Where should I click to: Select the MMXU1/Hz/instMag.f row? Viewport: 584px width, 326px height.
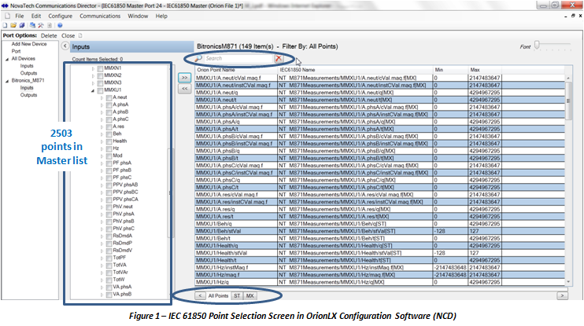380,268
